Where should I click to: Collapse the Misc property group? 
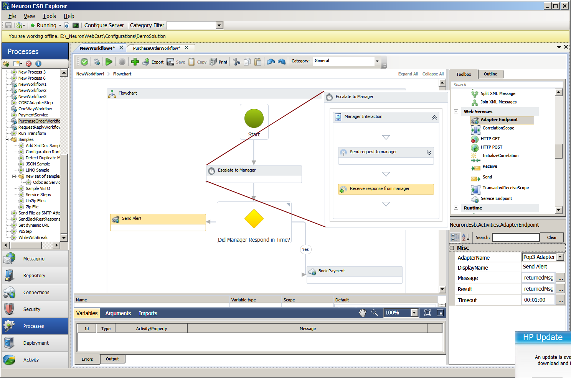tap(452, 248)
